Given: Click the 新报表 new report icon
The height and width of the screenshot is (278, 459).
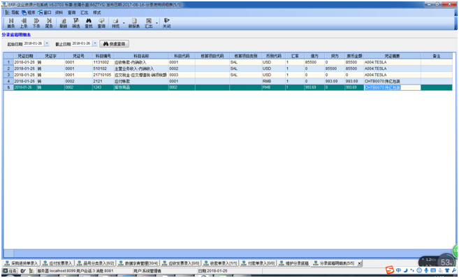Looking at the screenshot, I should click(x=134, y=23).
